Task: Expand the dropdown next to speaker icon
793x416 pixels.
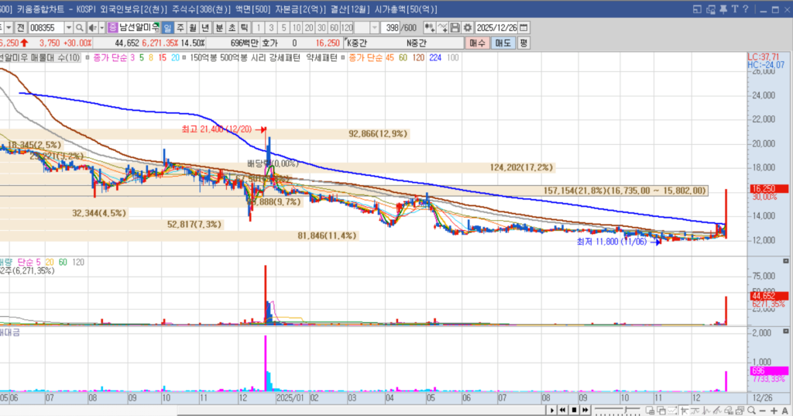Action: (102, 27)
